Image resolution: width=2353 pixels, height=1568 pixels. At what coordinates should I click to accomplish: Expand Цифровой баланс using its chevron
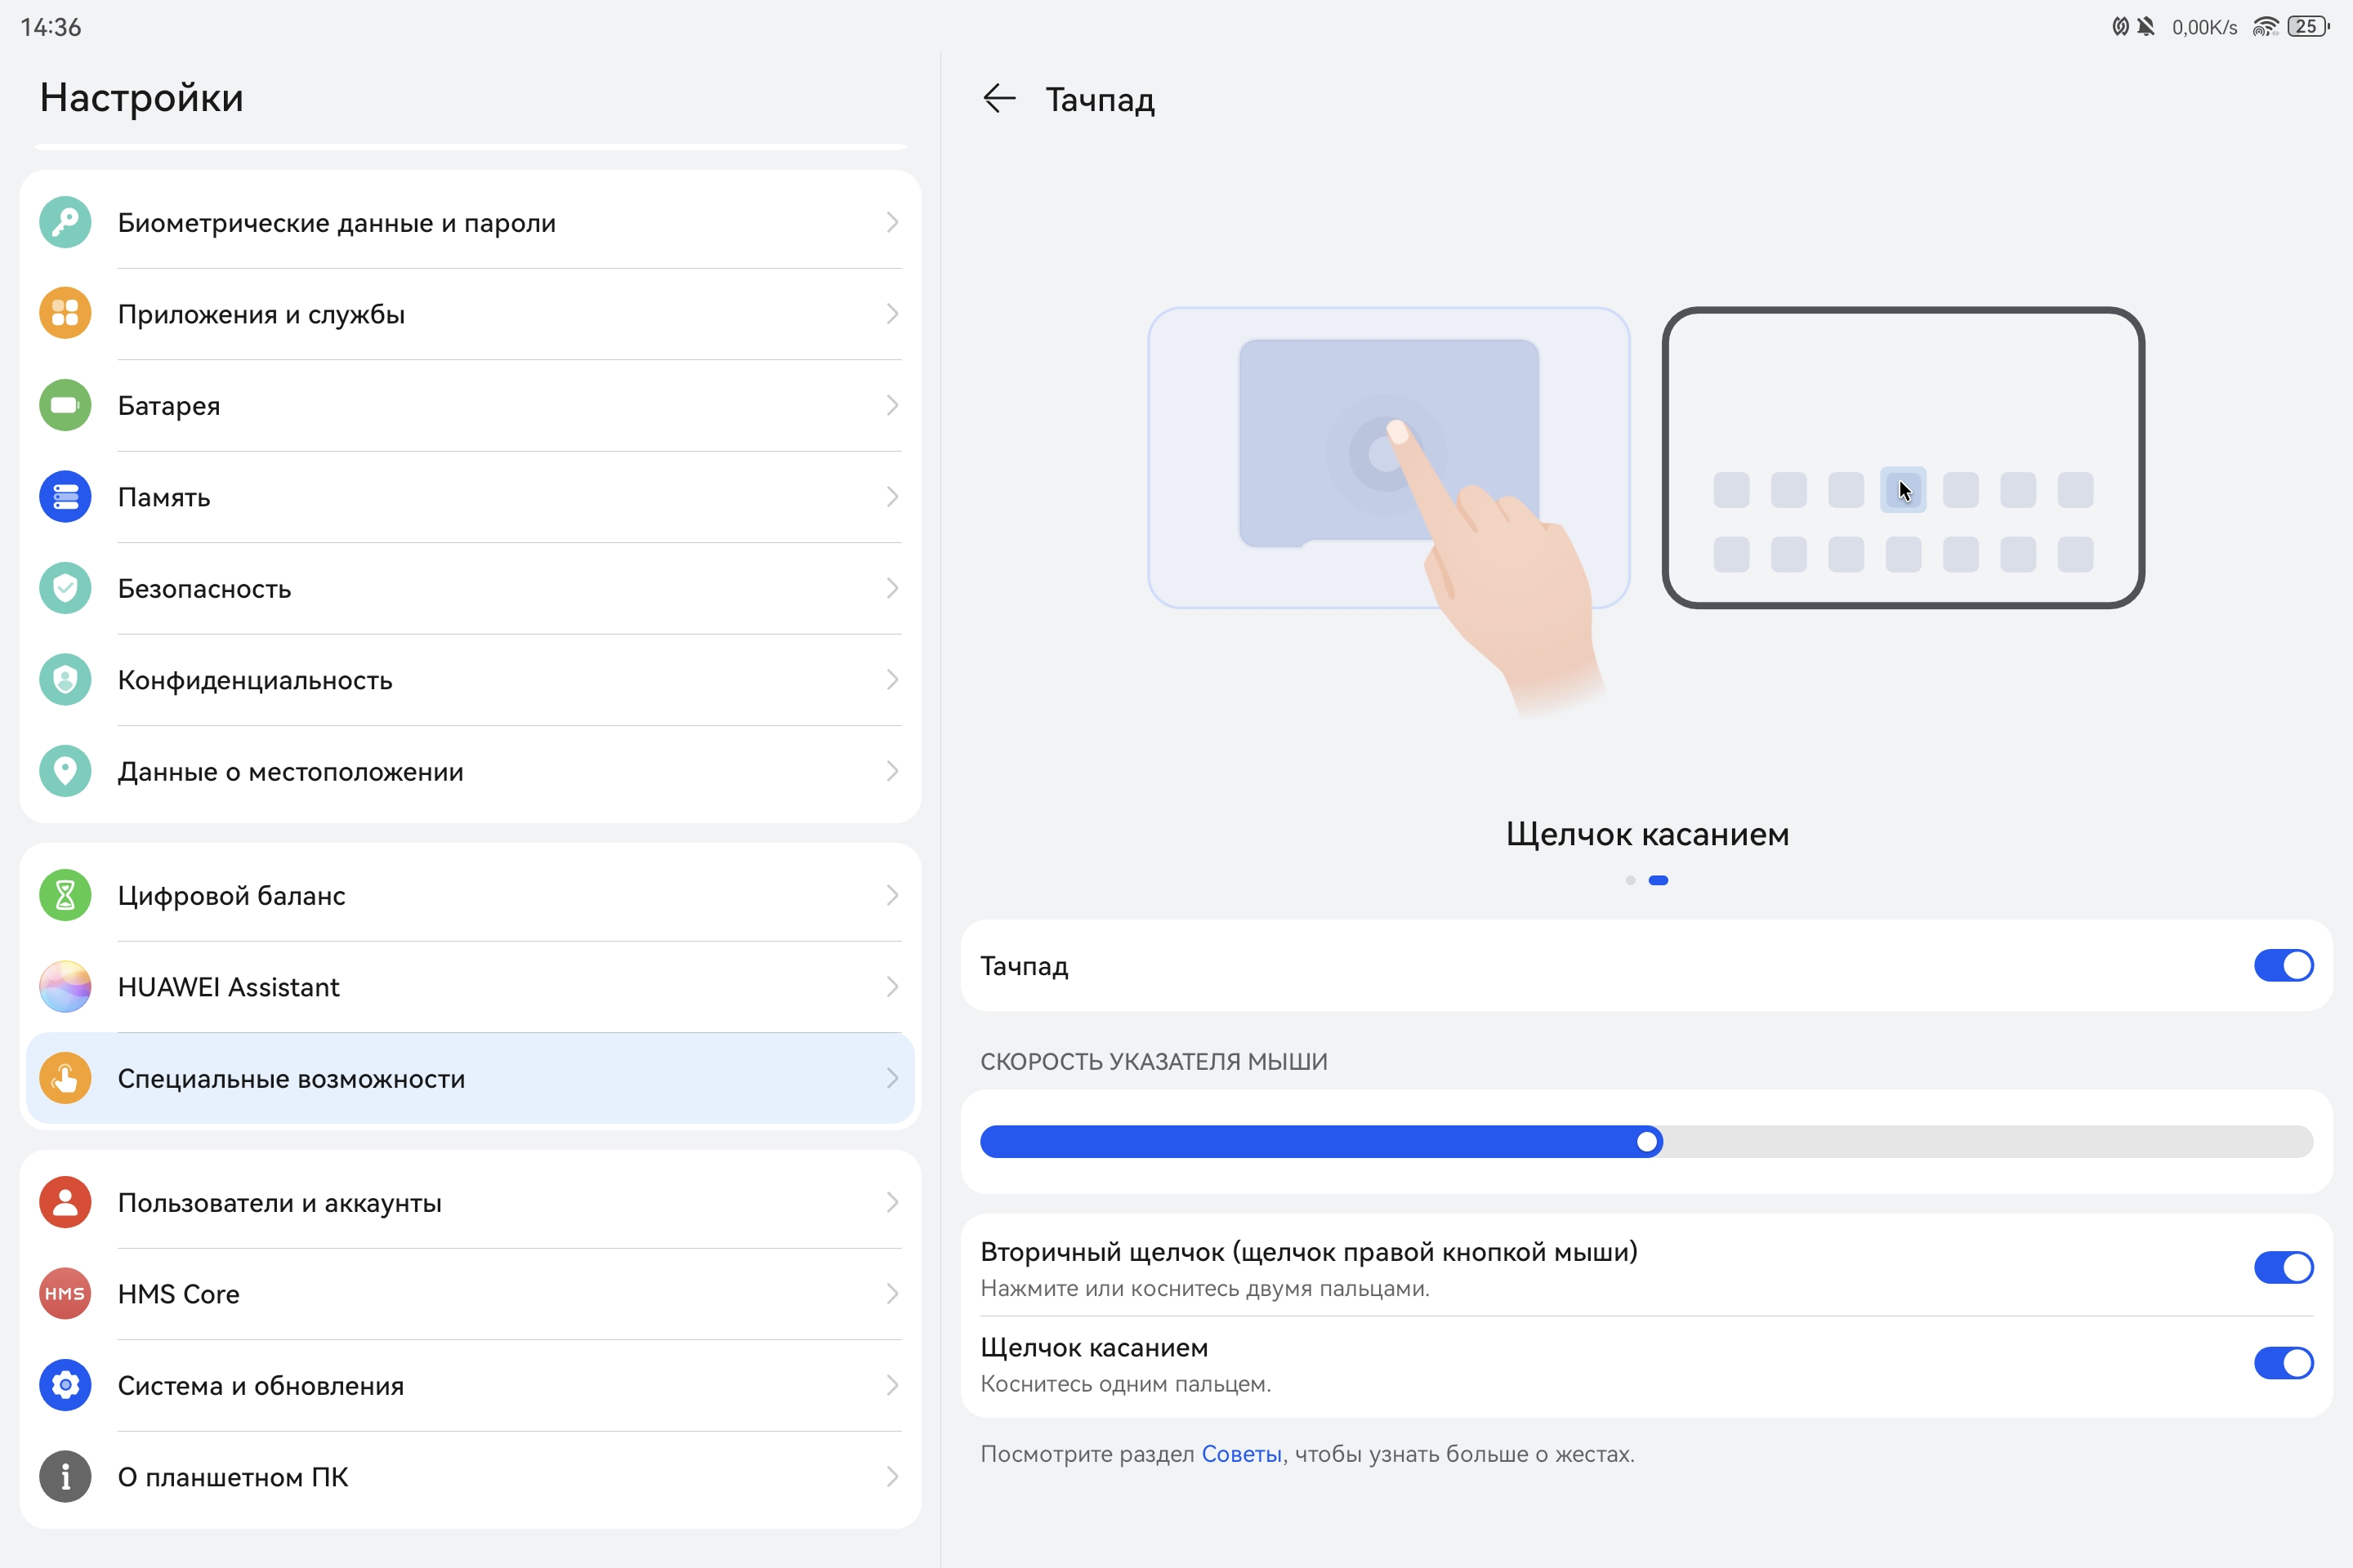click(x=891, y=895)
